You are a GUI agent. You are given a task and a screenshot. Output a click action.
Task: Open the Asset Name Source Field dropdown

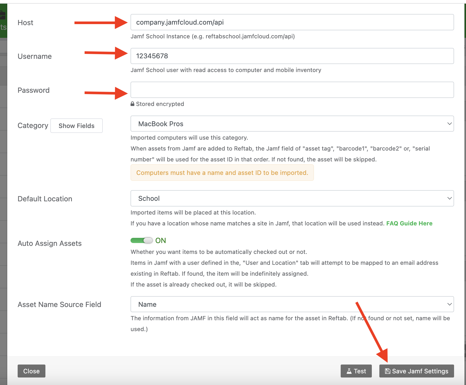[x=292, y=304]
